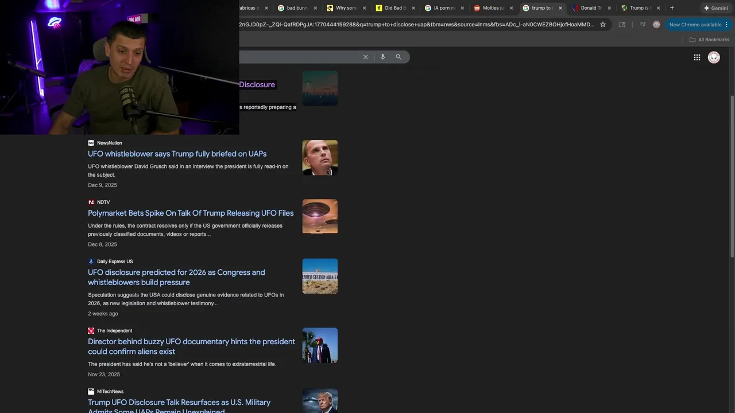Image resolution: width=735 pixels, height=413 pixels.
Task: Click 'The Independent' source name
Action: (x=114, y=331)
